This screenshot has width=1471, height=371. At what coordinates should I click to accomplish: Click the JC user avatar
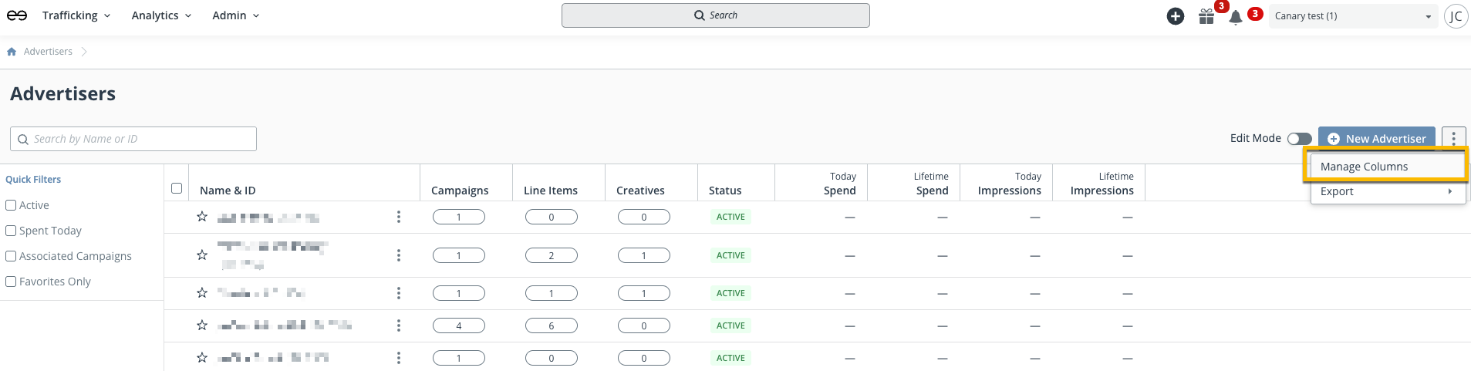[x=1456, y=16]
